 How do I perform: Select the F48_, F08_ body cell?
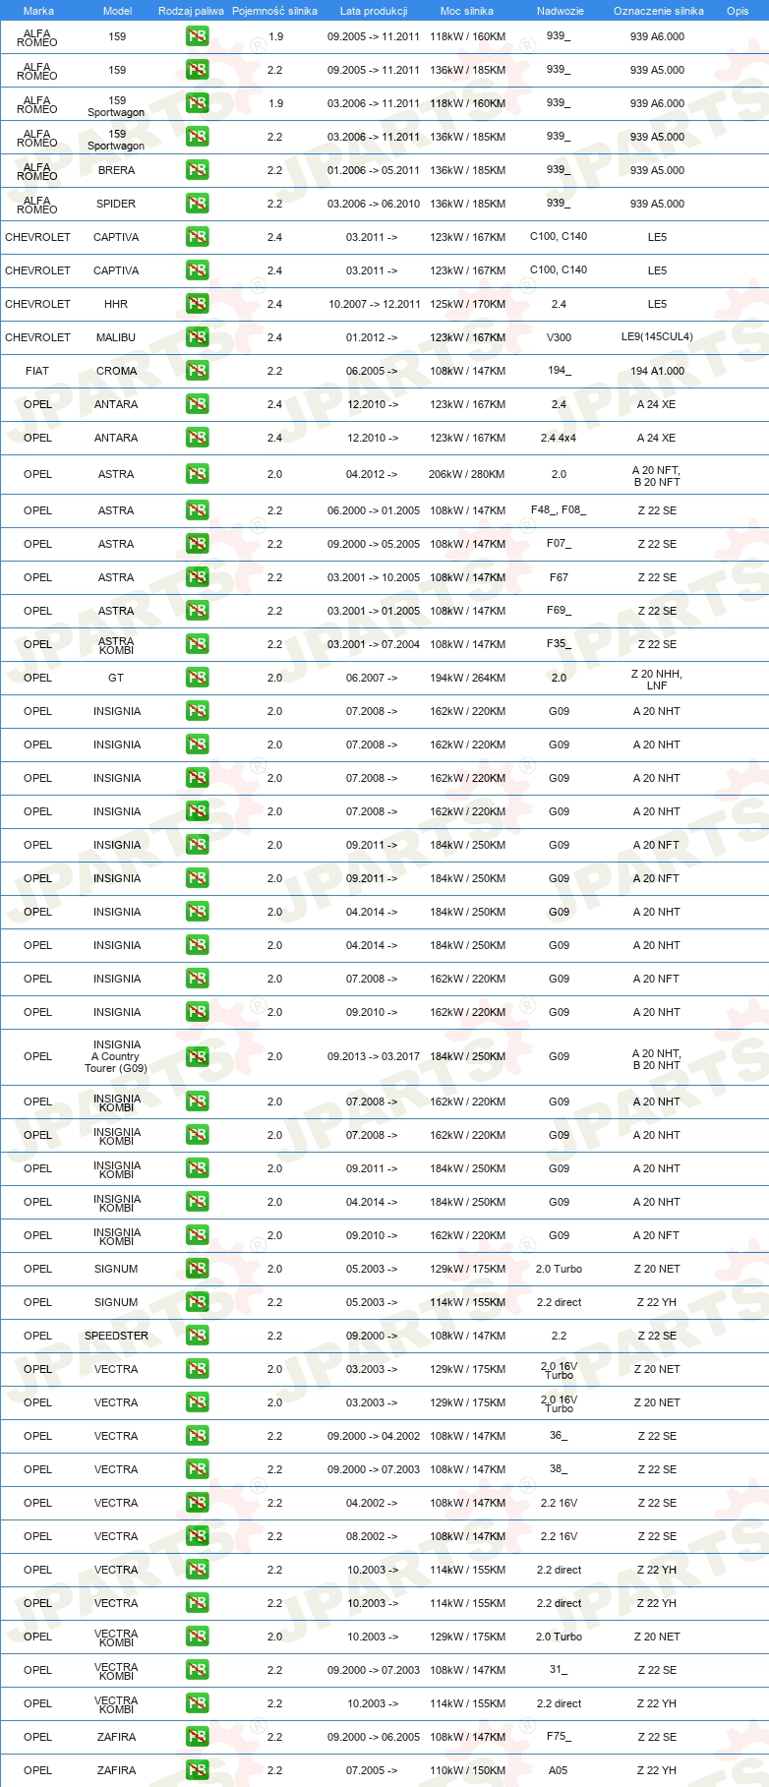click(559, 509)
